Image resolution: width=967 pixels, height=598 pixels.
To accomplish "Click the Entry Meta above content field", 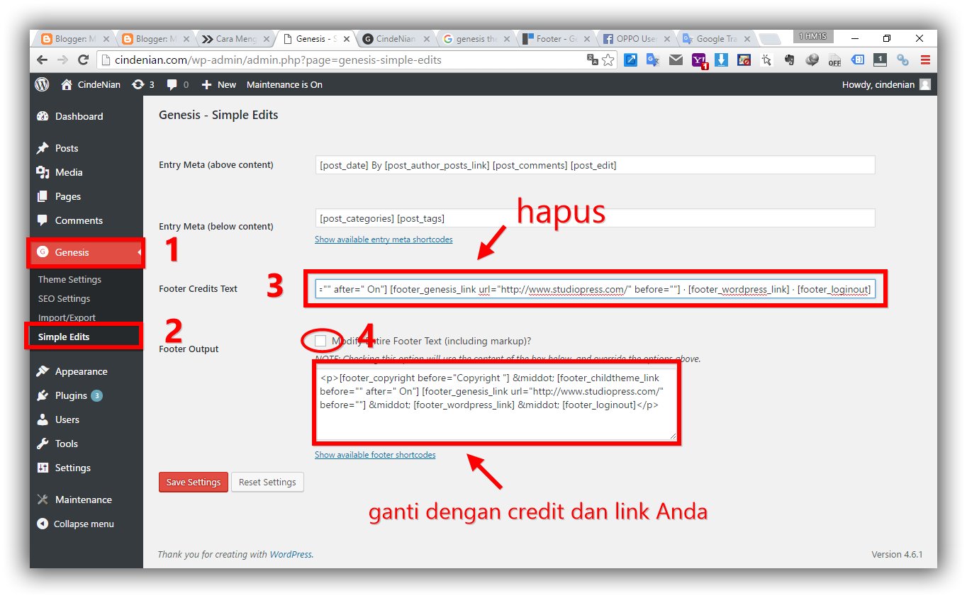I will coord(595,165).
